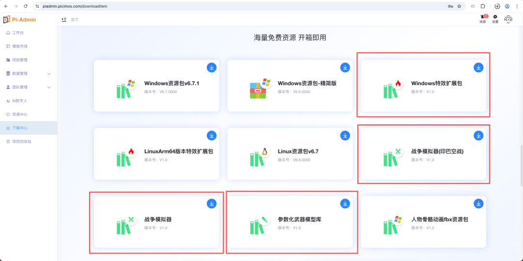The image size is (523, 261).
Task: Focus the Chrome address bar URL
Action: coord(75,6)
